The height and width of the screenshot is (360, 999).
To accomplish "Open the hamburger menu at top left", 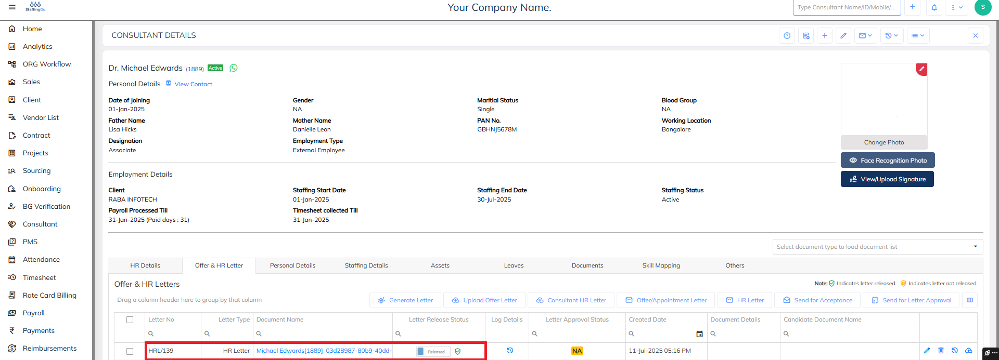I will (12, 7).
